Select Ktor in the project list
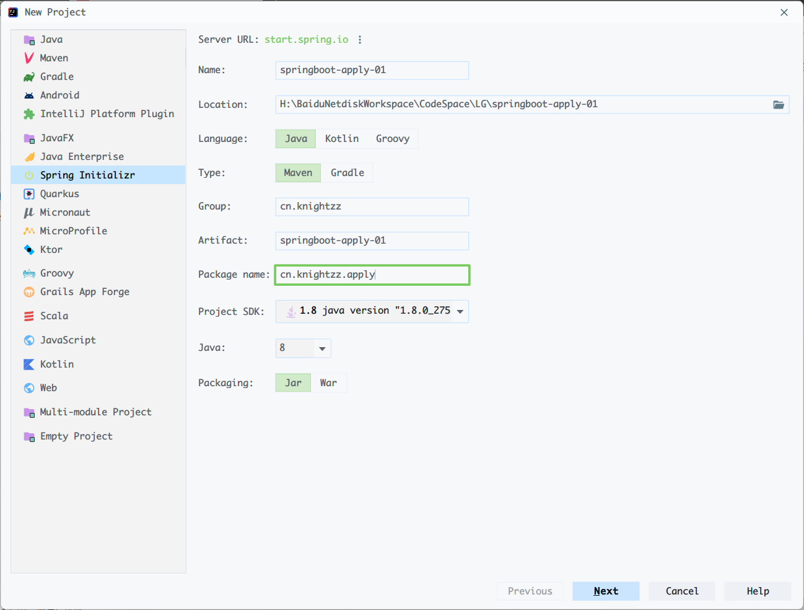Screen dimensions: 804x610 (x=98, y=250)
